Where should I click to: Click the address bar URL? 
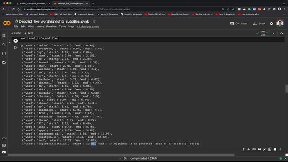click(78, 9)
